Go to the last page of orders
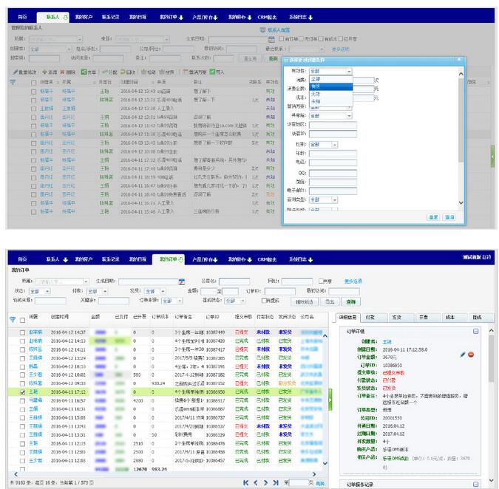Viewport: 499px width, 489px height. 276,482
